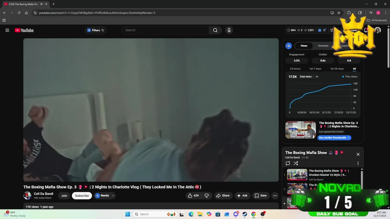The image size is (390, 219).
Task: Like the video with 429 likes
Action: pyautogui.click(x=193, y=196)
